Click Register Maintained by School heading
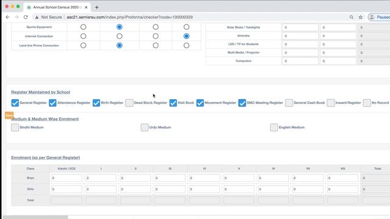The height and width of the screenshot is (219, 390). (x=41, y=92)
